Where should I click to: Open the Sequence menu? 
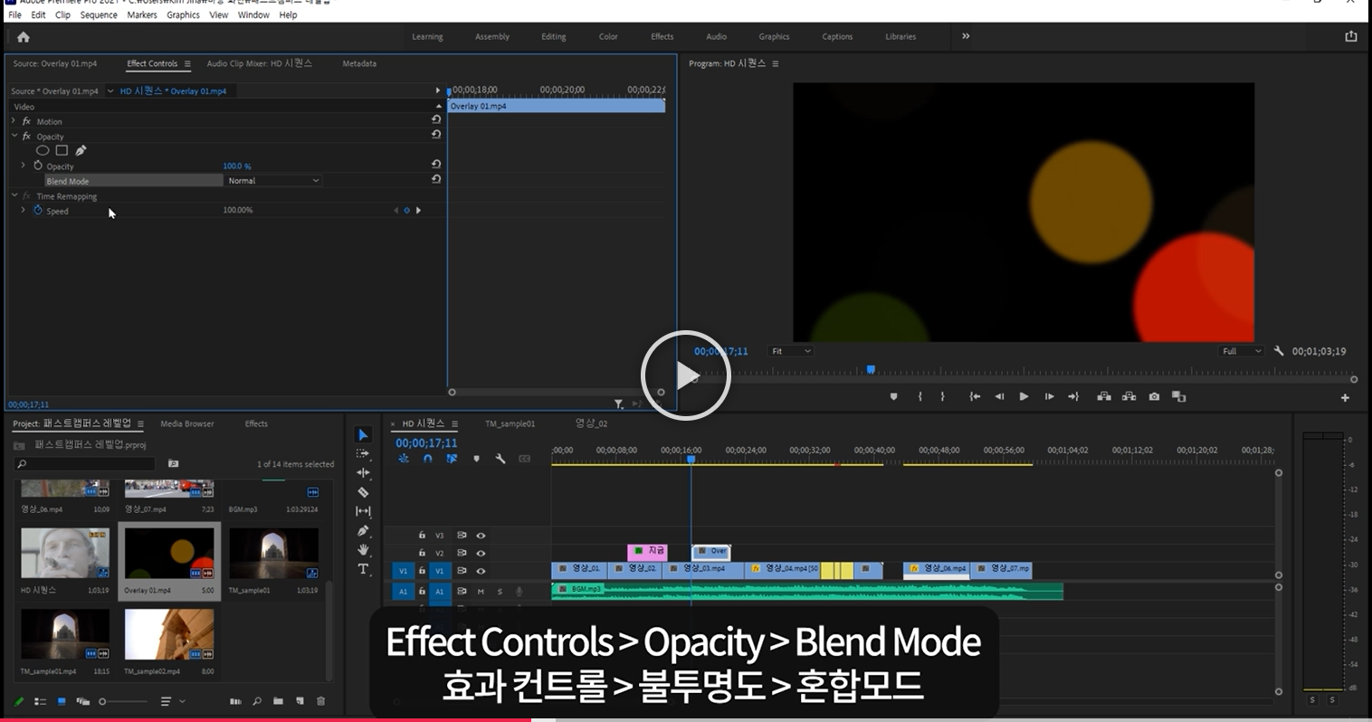pos(99,14)
